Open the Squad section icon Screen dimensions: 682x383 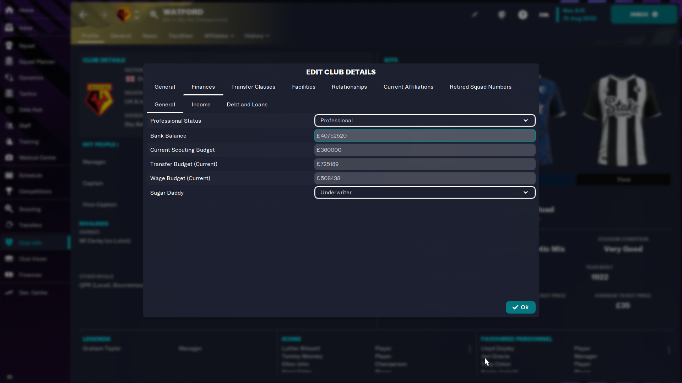[10, 45]
